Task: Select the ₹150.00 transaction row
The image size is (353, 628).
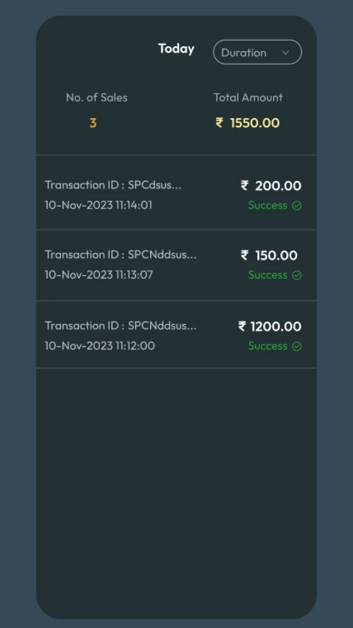Action: (176, 265)
